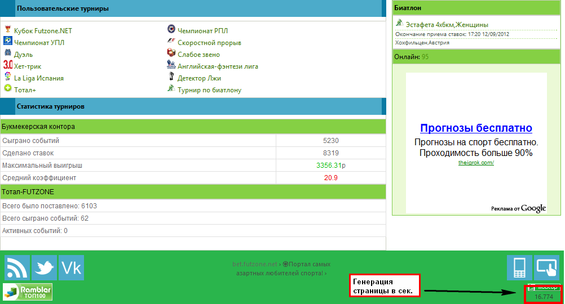The height and width of the screenshot is (304, 565).
Task: Open Скоростной прорыв link
Action: click(209, 43)
